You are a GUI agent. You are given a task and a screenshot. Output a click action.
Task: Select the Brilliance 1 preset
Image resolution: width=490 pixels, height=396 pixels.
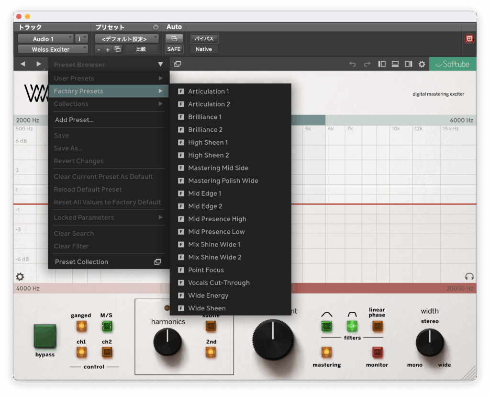pos(231,117)
